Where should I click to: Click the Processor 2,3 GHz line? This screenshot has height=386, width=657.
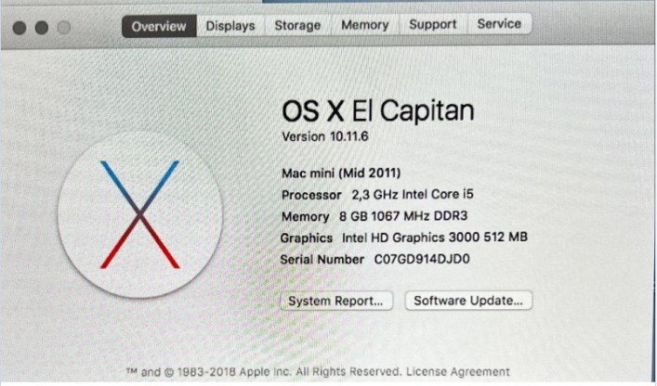(x=383, y=195)
